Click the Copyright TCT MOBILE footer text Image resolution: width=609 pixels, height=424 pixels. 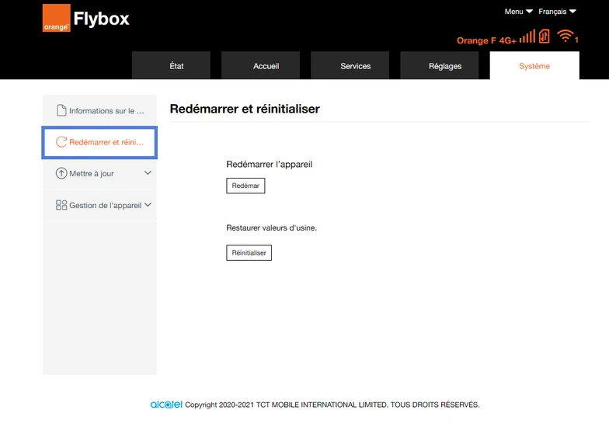tap(332, 405)
